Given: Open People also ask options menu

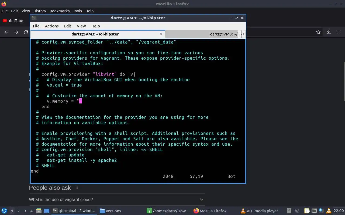Looking at the screenshot, I should pyautogui.click(x=77, y=187).
